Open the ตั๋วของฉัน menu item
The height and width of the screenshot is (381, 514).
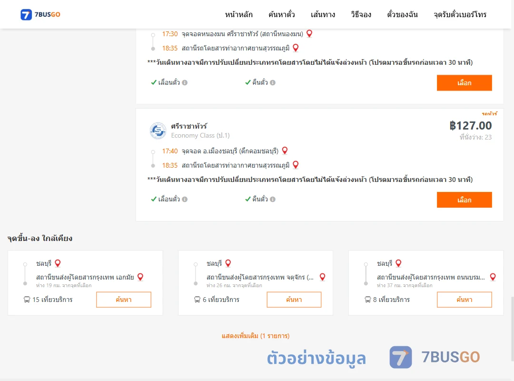point(402,14)
